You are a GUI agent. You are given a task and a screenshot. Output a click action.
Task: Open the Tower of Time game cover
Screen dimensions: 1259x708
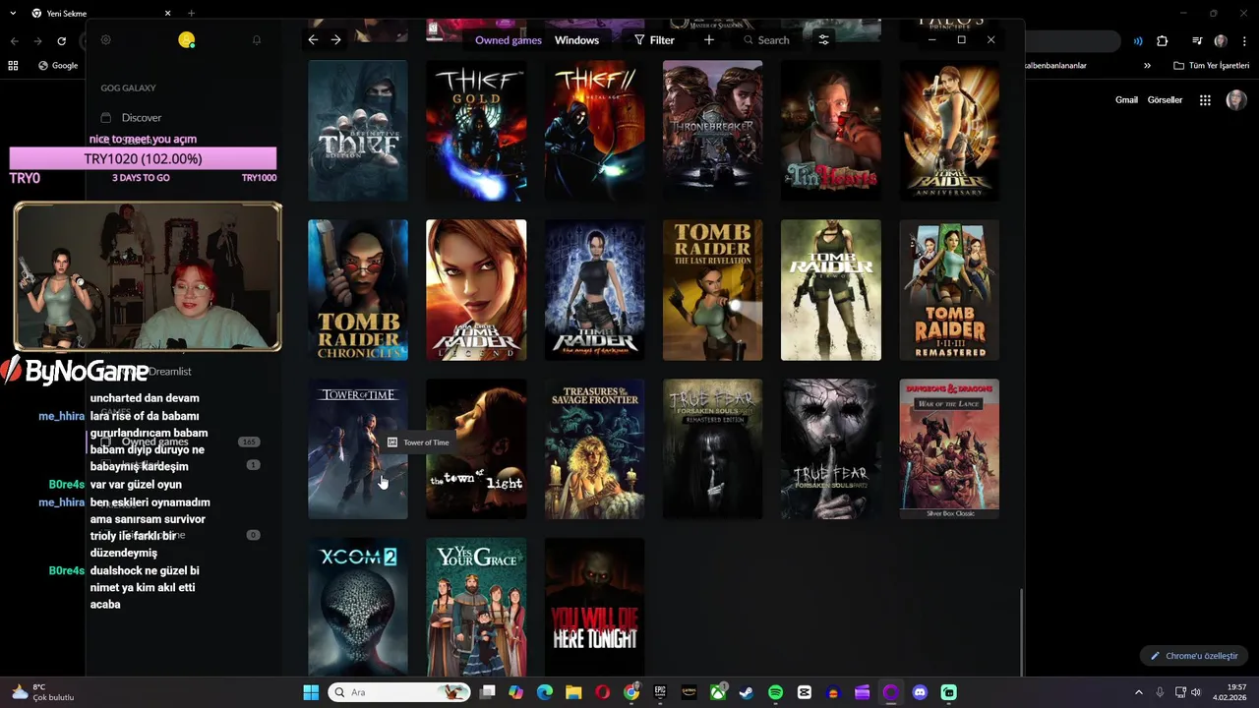pyautogui.click(x=358, y=449)
